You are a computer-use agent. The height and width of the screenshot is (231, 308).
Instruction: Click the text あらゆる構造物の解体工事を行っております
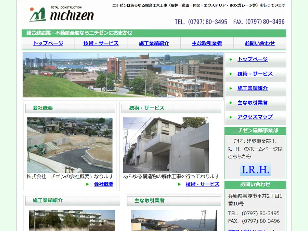point(171,176)
